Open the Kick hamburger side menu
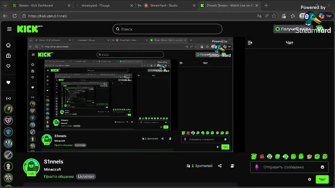Image resolution: width=335 pixels, height=188 pixels. (x=9, y=29)
